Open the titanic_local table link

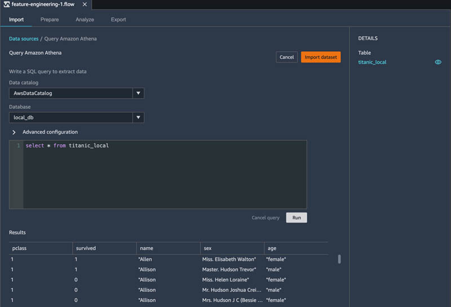pyautogui.click(x=372, y=62)
